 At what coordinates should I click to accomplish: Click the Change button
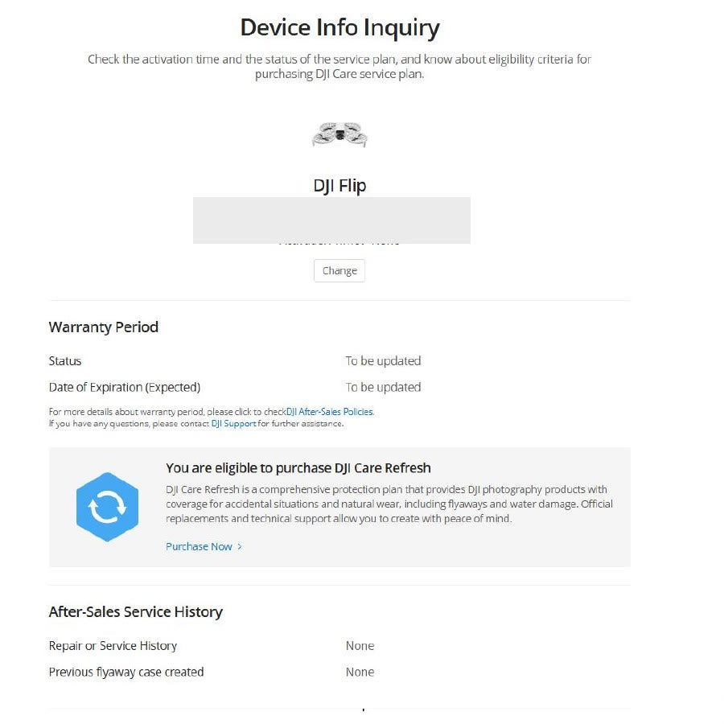[x=339, y=270]
